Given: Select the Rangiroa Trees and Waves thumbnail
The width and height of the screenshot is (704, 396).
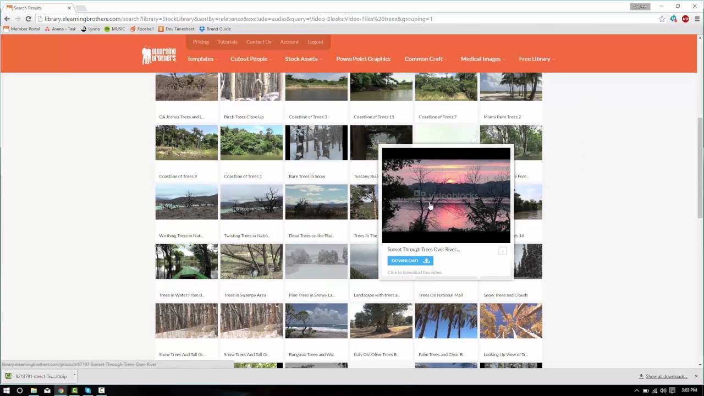Looking at the screenshot, I should click(x=316, y=321).
